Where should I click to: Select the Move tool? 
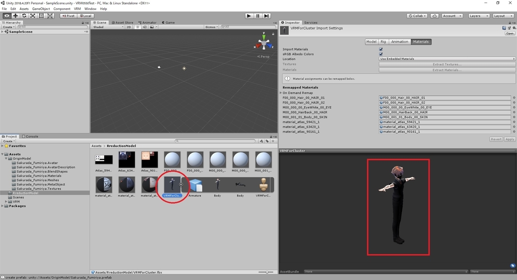15,16
